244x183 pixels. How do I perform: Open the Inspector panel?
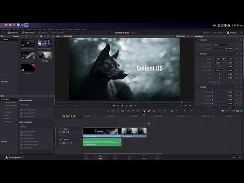(231, 33)
